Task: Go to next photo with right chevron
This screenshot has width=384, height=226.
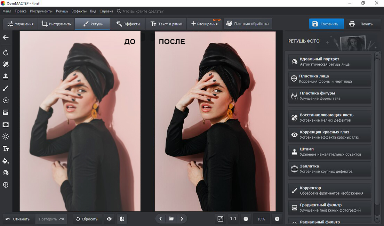Action: 182,219
